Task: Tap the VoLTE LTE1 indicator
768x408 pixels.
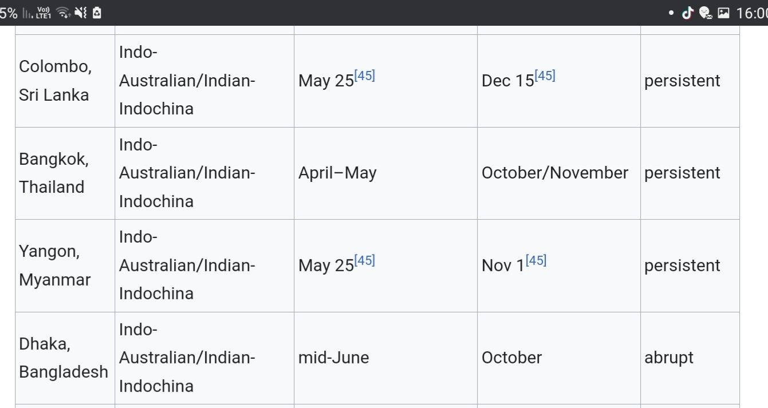Action: pos(44,13)
